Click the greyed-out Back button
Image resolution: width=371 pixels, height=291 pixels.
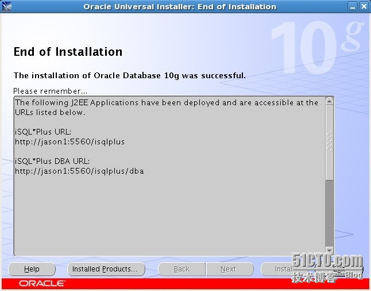coord(181,269)
